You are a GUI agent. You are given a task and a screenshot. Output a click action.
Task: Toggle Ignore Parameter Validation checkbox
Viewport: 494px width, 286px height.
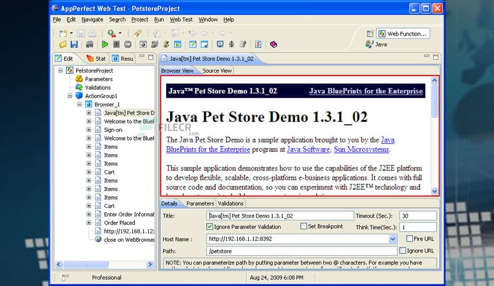point(210,226)
